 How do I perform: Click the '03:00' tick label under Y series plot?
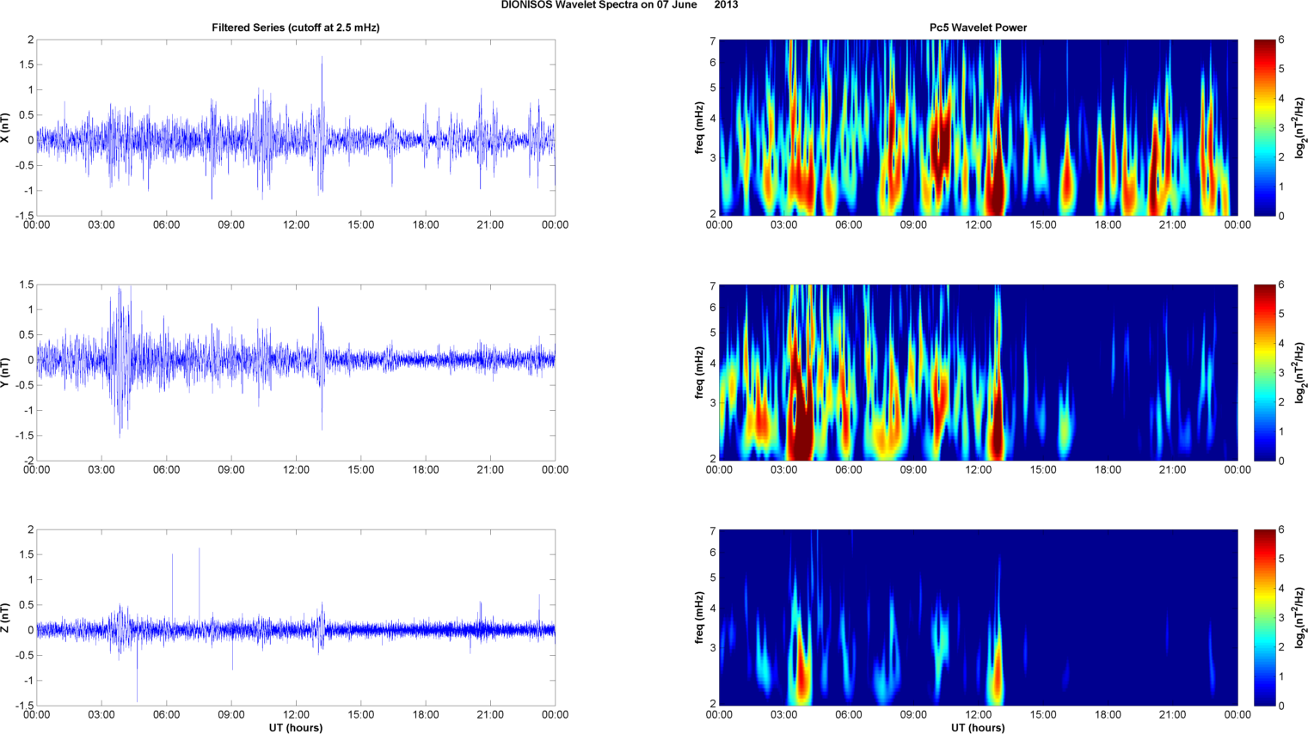coord(101,470)
